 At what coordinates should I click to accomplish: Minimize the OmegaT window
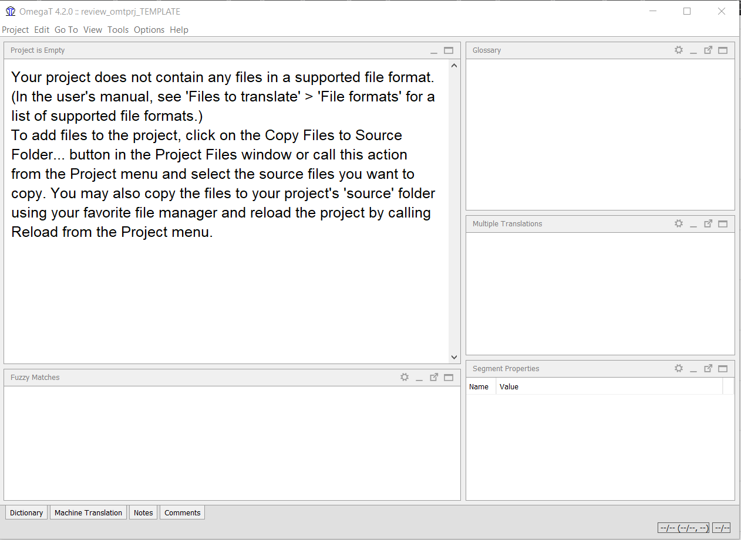pyautogui.click(x=652, y=11)
